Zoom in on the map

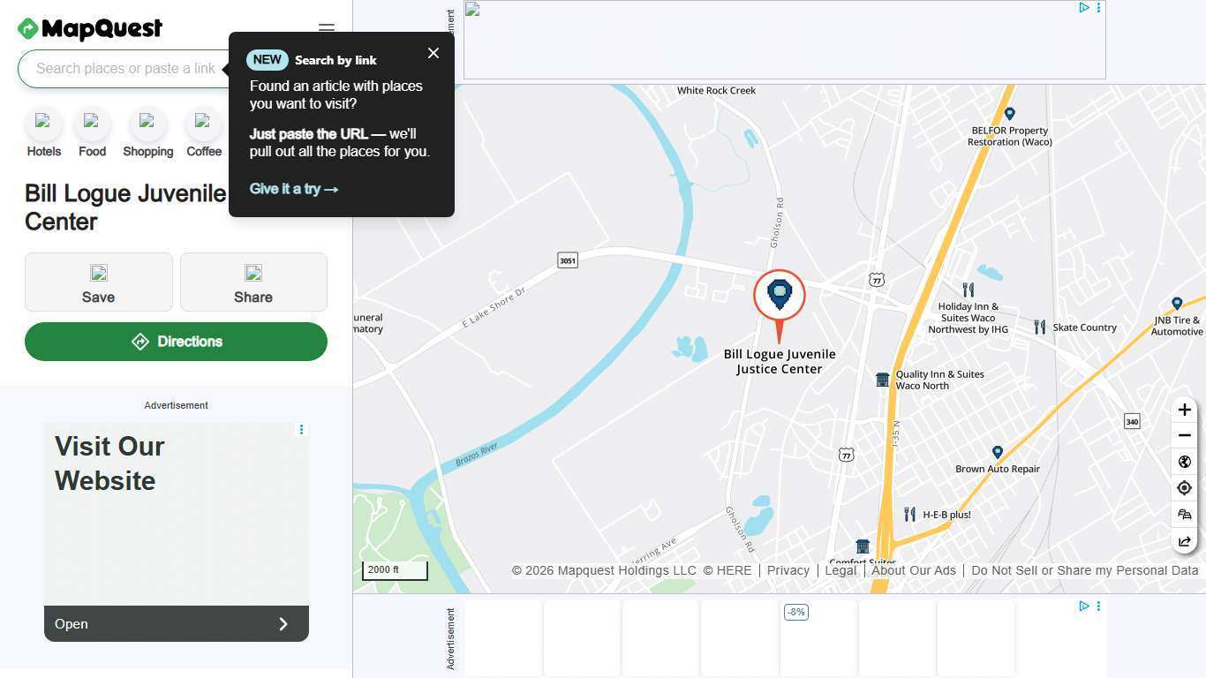[x=1185, y=410]
